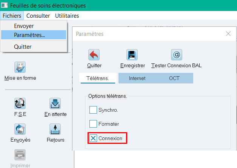Click the Retours label
The width and height of the screenshot is (237, 168).
point(55,140)
